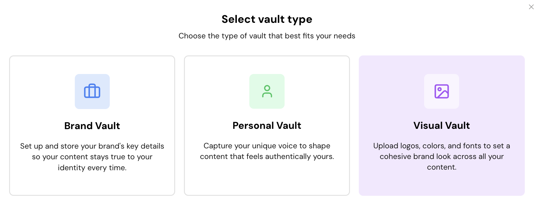Click the 'Select vault type' heading

point(267,19)
